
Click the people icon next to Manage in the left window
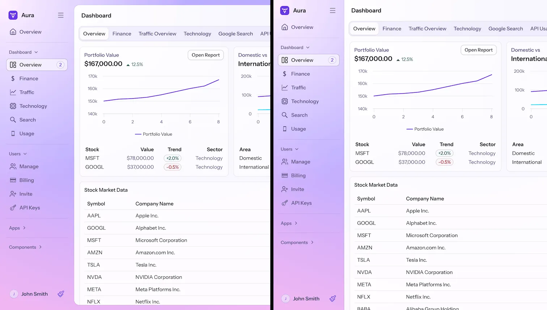pyautogui.click(x=13, y=166)
